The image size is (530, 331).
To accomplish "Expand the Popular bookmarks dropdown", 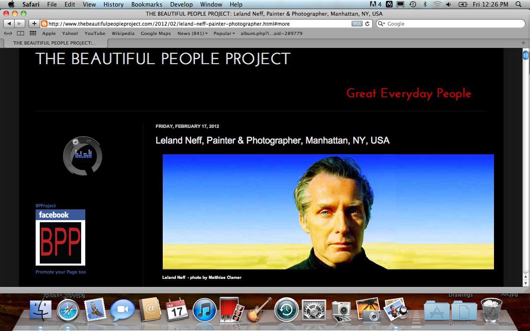I will (224, 34).
